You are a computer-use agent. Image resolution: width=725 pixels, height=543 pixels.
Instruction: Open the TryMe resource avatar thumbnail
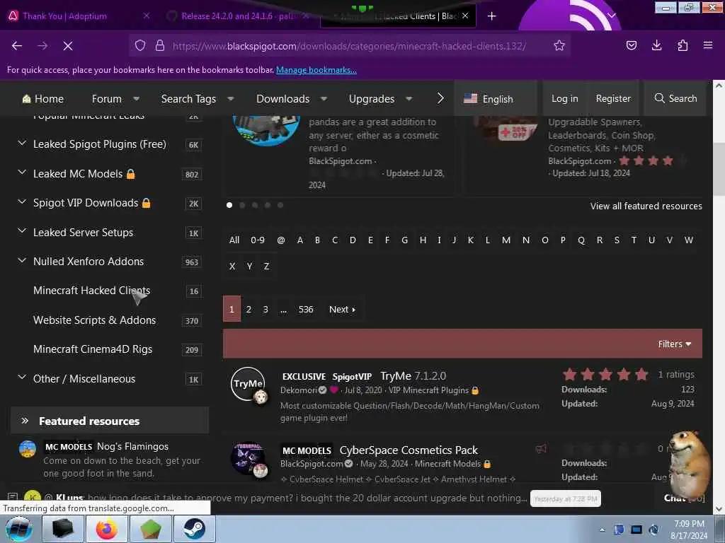click(249, 384)
